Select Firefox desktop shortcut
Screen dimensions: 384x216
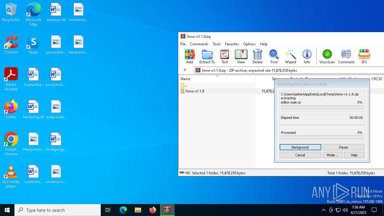click(x=11, y=110)
